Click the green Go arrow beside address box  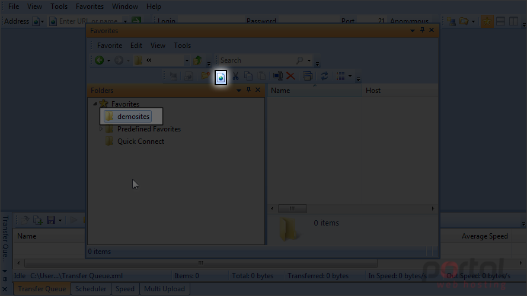[136, 20]
